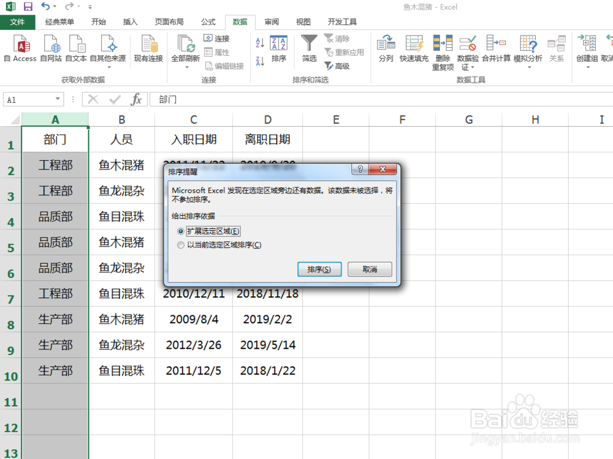
Task: Switch to 开发工具 tab
Action: tap(342, 22)
